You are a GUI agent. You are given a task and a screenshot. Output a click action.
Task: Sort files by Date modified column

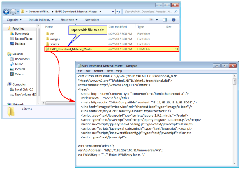pos(118,27)
